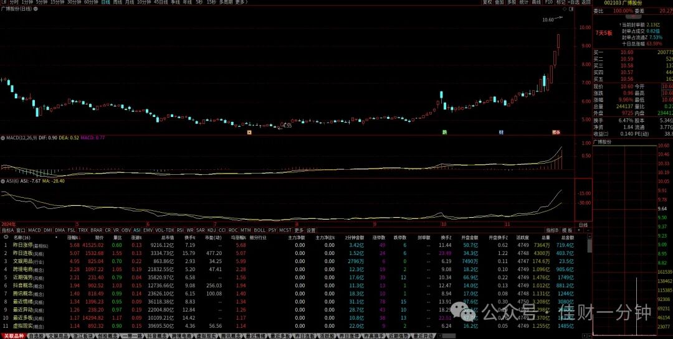The height and width of the screenshot is (339, 673).
Task: Click the 统计 button
Action: pyautogui.click(x=524, y=2)
